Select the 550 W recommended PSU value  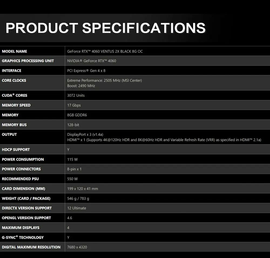[x=72, y=179]
